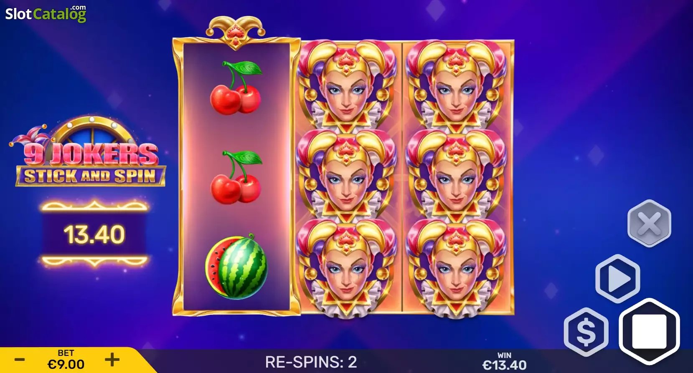Click the RE-SPINS: 2 counter text
Screen dimensions: 693x373
311,362
